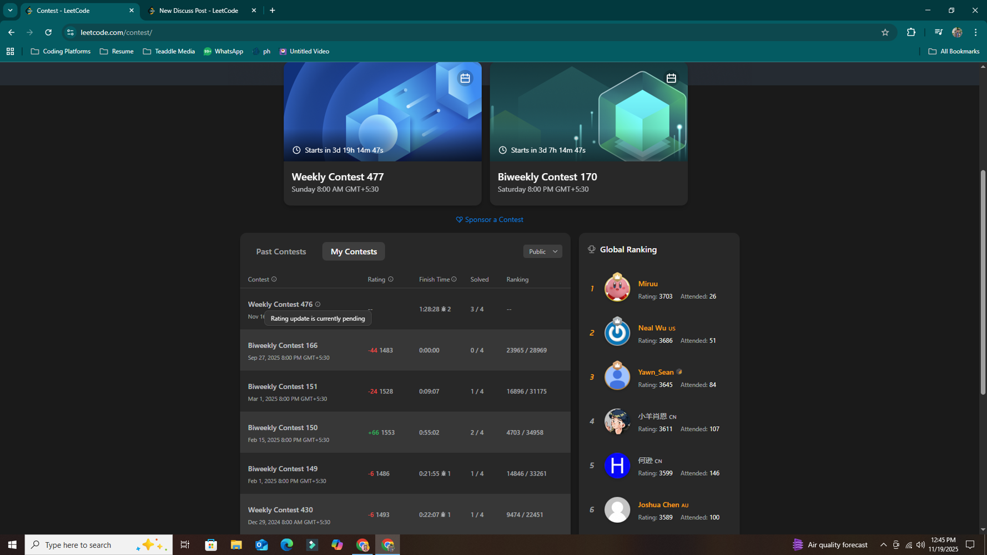Click info icon beside Rating column header

[390, 279]
